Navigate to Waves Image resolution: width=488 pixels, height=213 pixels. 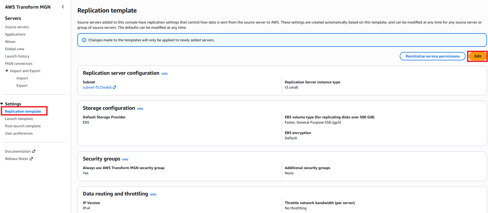point(10,42)
